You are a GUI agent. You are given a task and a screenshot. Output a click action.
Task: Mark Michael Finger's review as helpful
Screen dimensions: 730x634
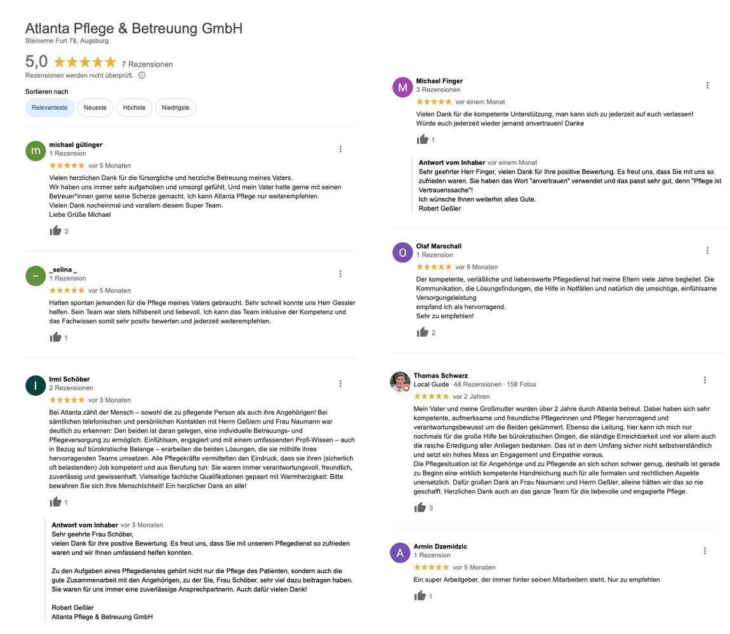click(x=422, y=139)
